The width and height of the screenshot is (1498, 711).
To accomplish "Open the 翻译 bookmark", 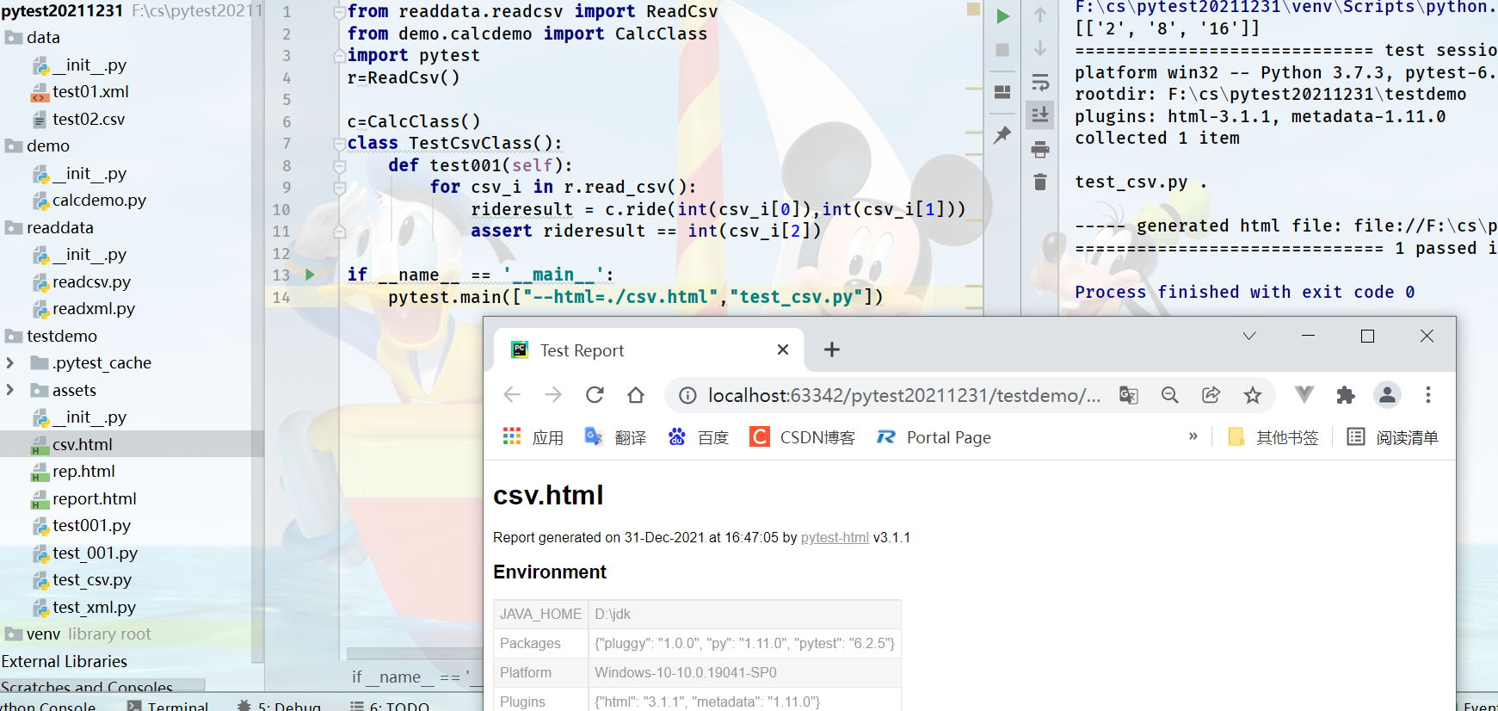I will pos(615,437).
